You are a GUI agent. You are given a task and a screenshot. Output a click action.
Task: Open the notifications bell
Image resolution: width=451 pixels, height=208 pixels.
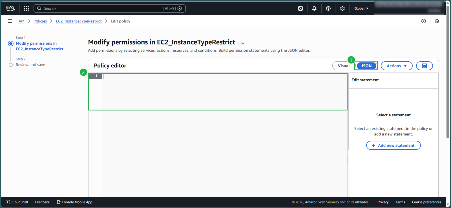(314, 8)
